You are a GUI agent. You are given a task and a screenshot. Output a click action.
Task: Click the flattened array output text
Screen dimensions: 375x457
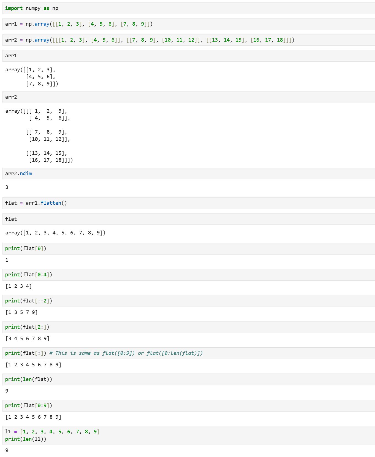point(55,233)
